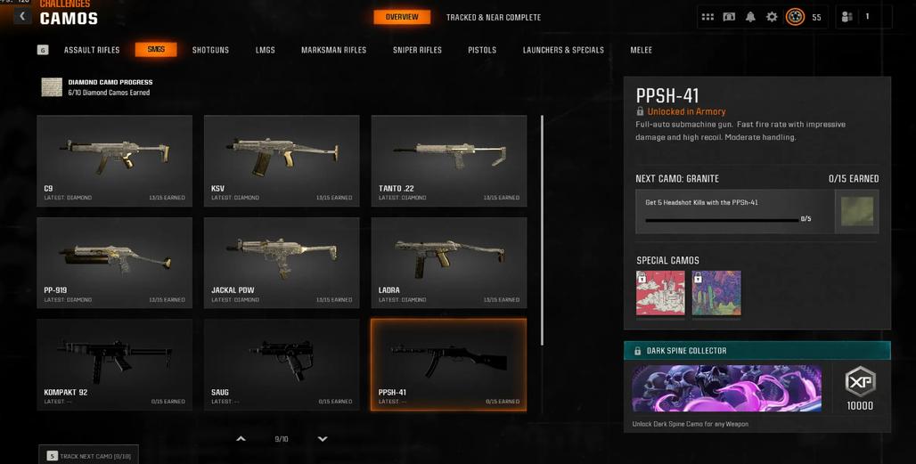Open the Sniper Rifles tab
Screen dimensions: 916x464
pyautogui.click(x=417, y=50)
